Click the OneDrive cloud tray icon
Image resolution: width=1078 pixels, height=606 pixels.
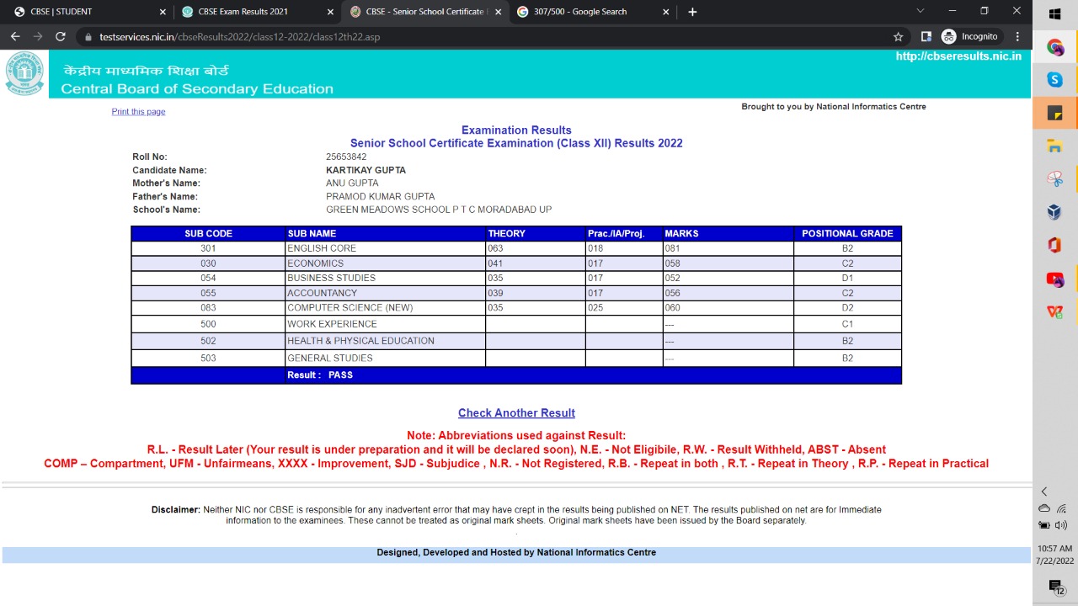(1044, 508)
